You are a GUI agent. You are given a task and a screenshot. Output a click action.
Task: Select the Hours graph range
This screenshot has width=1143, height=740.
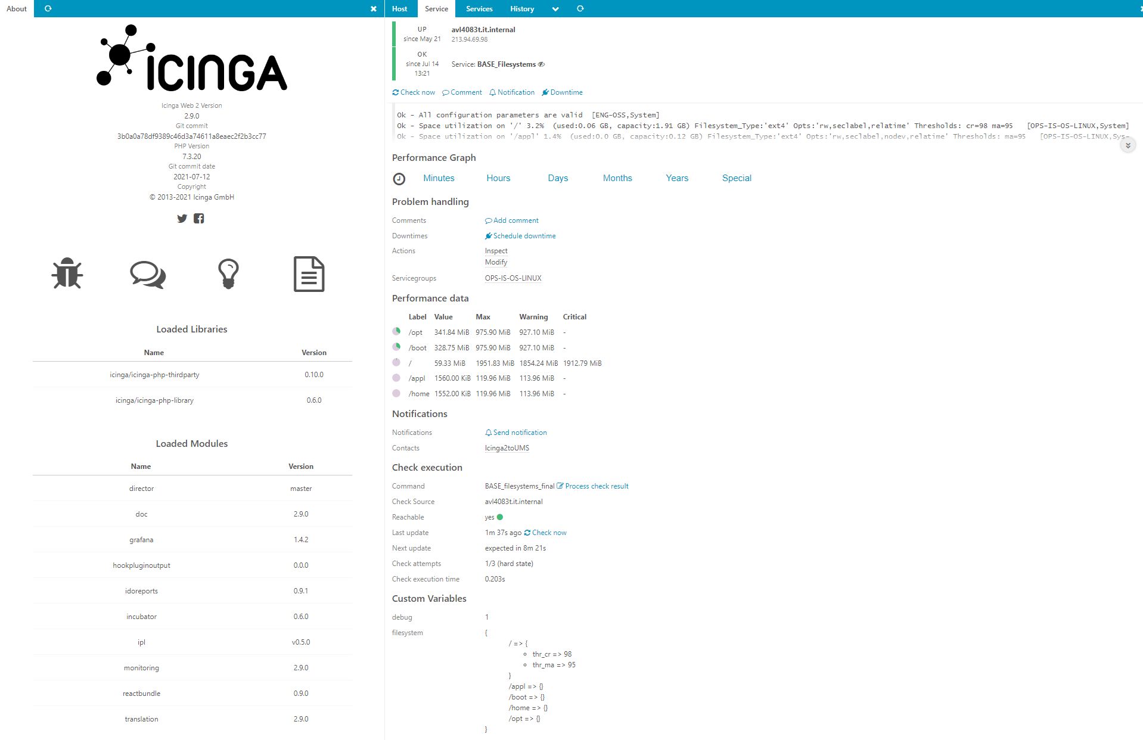[x=498, y=178]
